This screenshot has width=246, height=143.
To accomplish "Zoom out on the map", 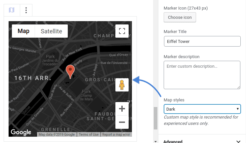I will point(122,122).
